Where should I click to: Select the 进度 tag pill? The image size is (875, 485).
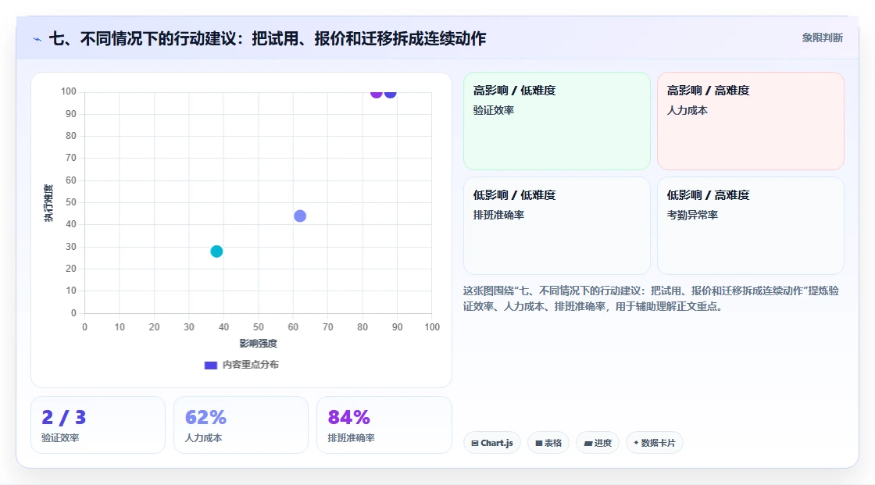[x=598, y=443]
